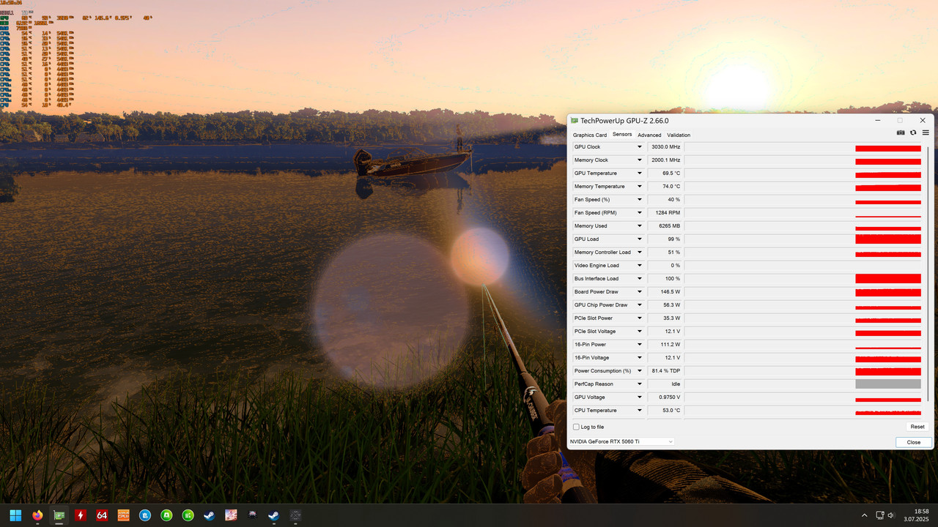Screen dimensions: 938x527
Task: Open the Advanced tab
Action: pyautogui.click(x=649, y=135)
